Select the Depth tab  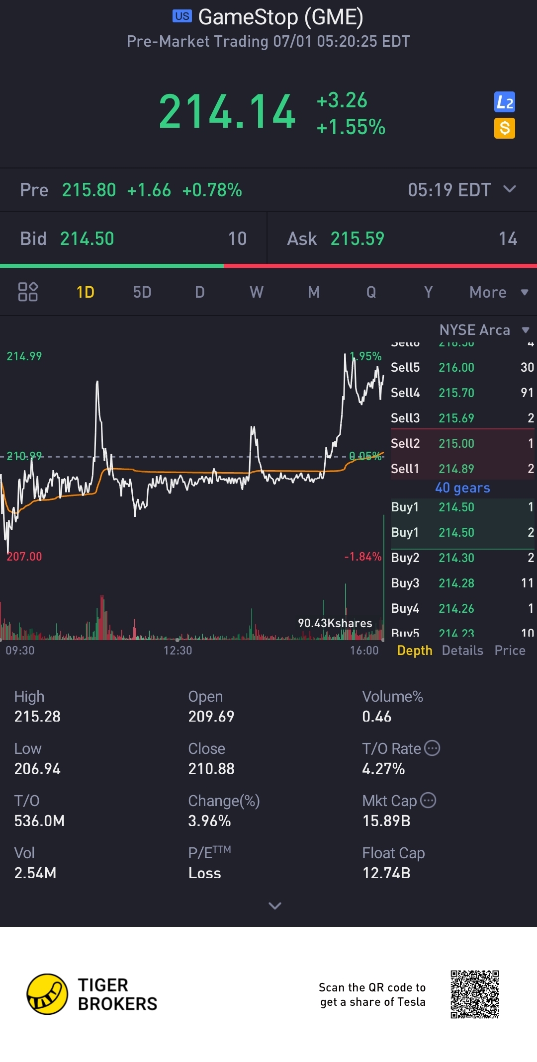pyautogui.click(x=415, y=651)
